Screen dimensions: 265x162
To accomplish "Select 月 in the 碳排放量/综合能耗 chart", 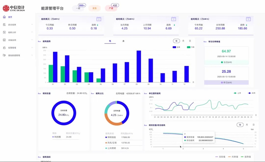I will [247, 125].
